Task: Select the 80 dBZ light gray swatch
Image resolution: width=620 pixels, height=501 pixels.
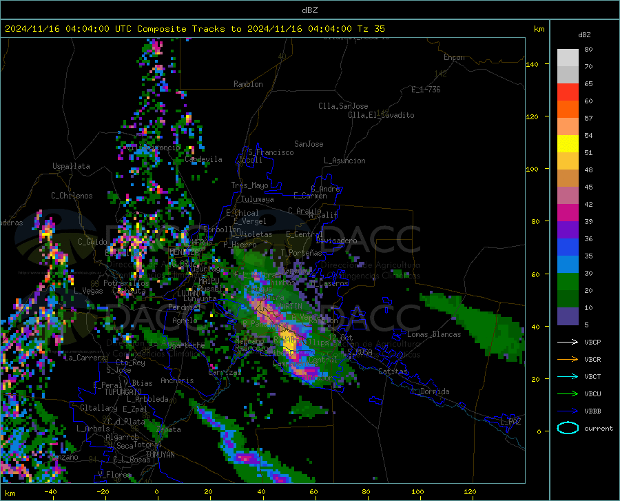Action: (568, 58)
